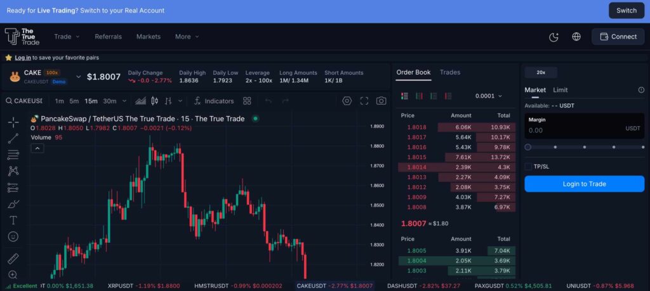Open the emoji icons tool
This screenshot has width=650, height=291.
[13, 236]
